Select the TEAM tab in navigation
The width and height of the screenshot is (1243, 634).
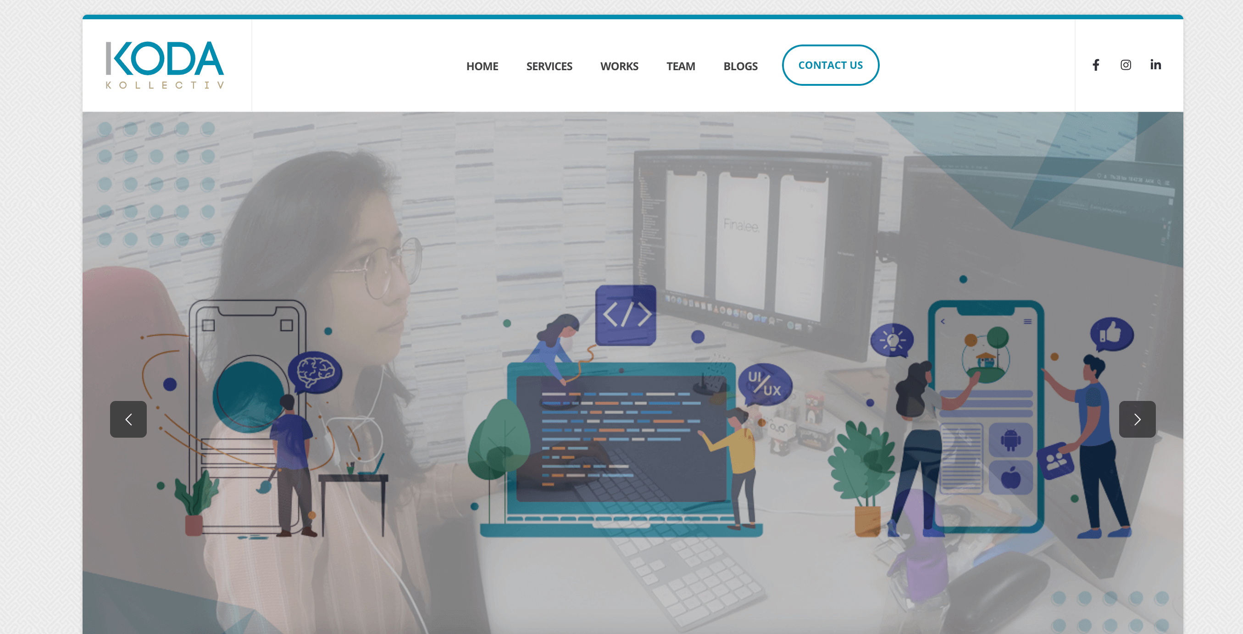[x=681, y=66]
